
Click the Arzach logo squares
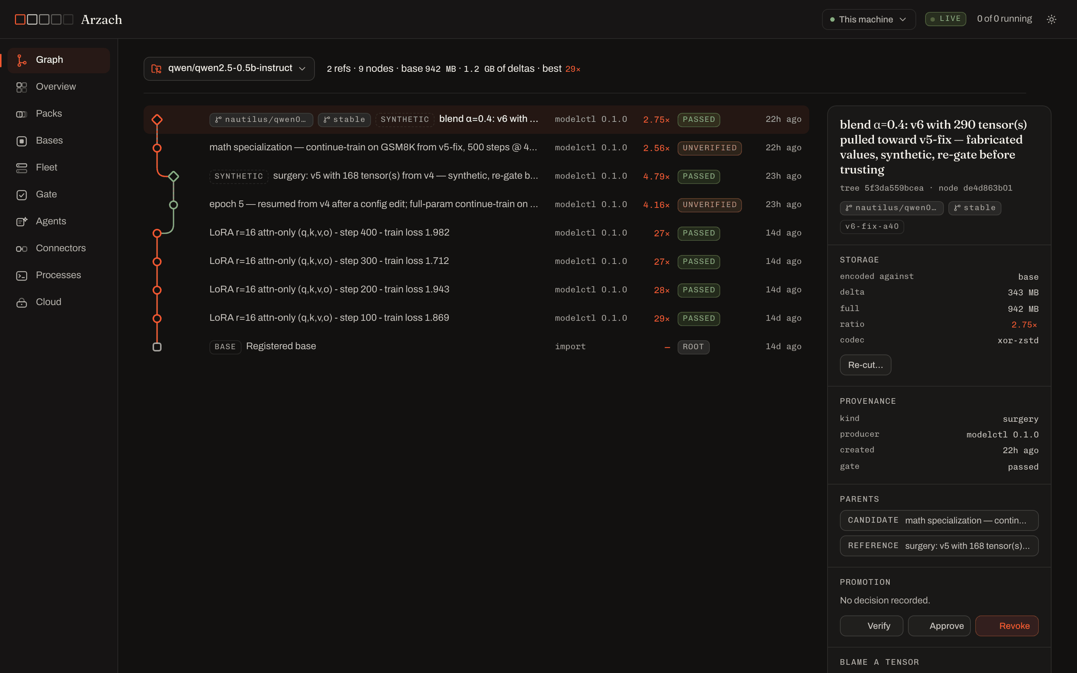tap(44, 19)
